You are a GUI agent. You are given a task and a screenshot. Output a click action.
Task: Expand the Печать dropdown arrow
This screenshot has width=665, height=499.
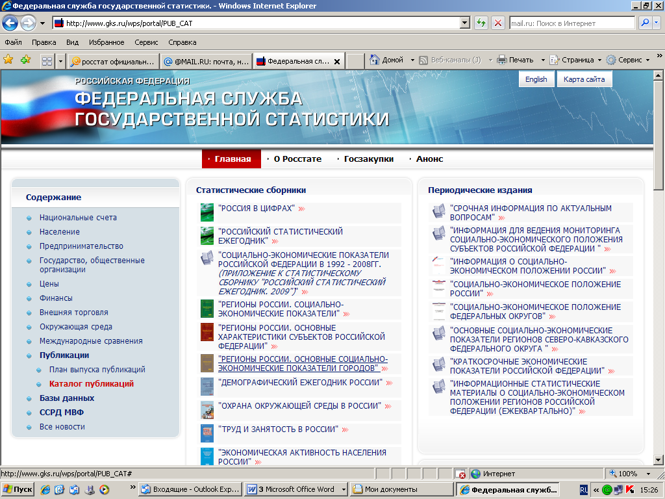[543, 60]
